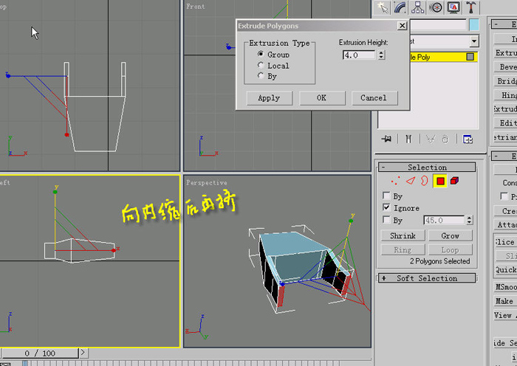
Task: Uncheck the Ignore checkbox
Action: [x=386, y=207]
